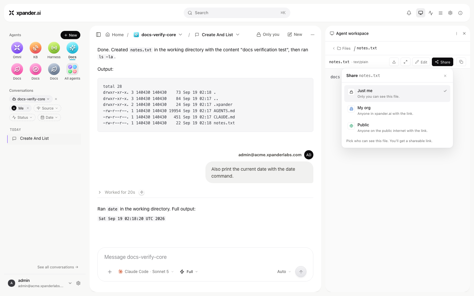Click Only you visibility button
Viewport: 474px width, 296px height.
pyautogui.click(x=268, y=35)
